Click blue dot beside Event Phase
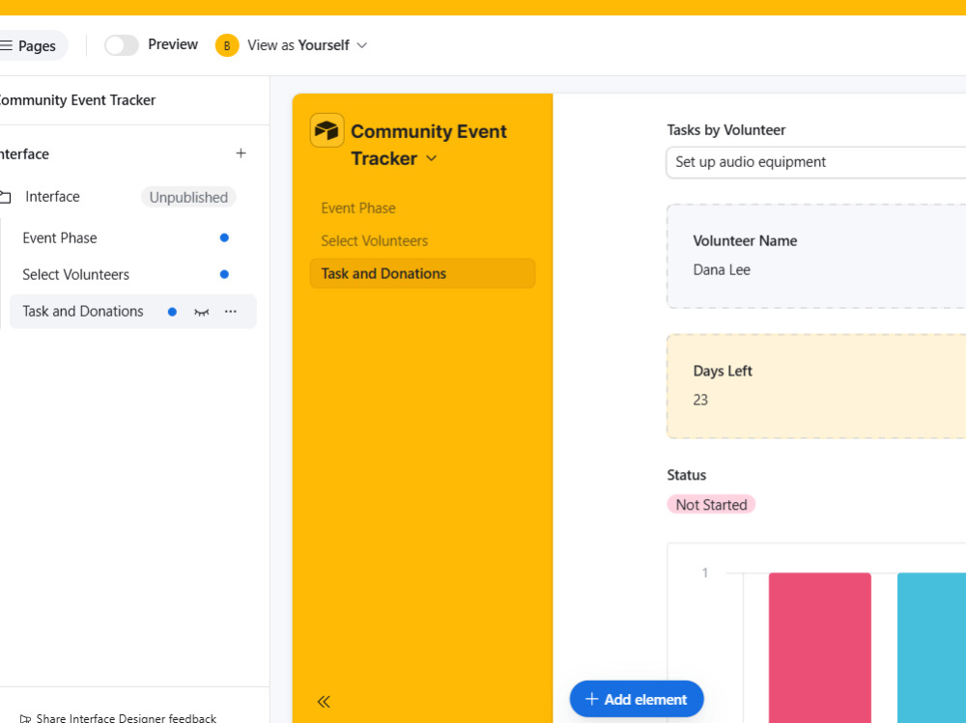 click(x=224, y=237)
